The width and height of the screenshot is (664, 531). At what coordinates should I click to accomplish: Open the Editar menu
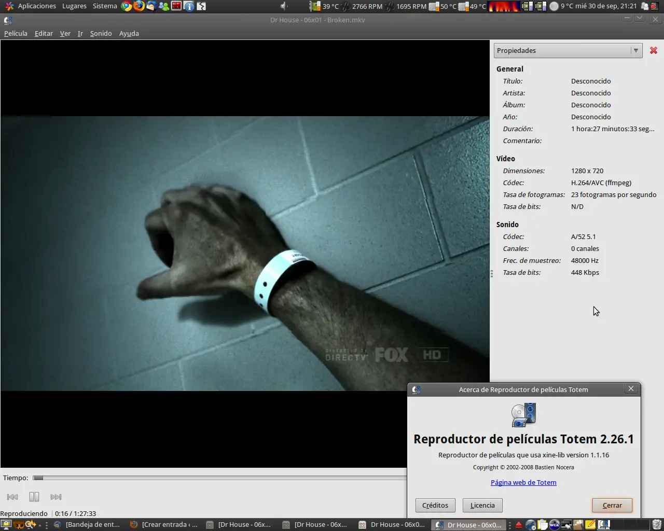(44, 33)
